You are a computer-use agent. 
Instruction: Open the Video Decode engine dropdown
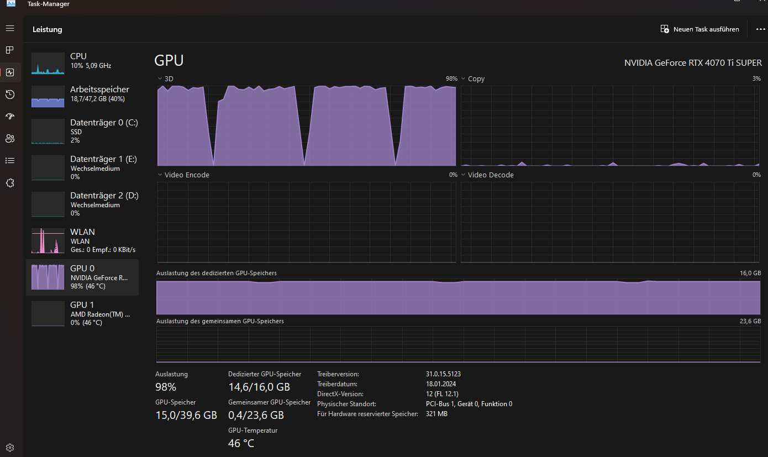tap(487, 175)
